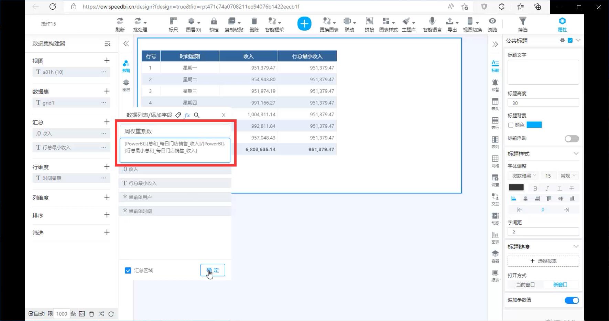This screenshot has width=609, height=321.
Task: Select the 新窗口 open mode option
Action: tap(560, 285)
